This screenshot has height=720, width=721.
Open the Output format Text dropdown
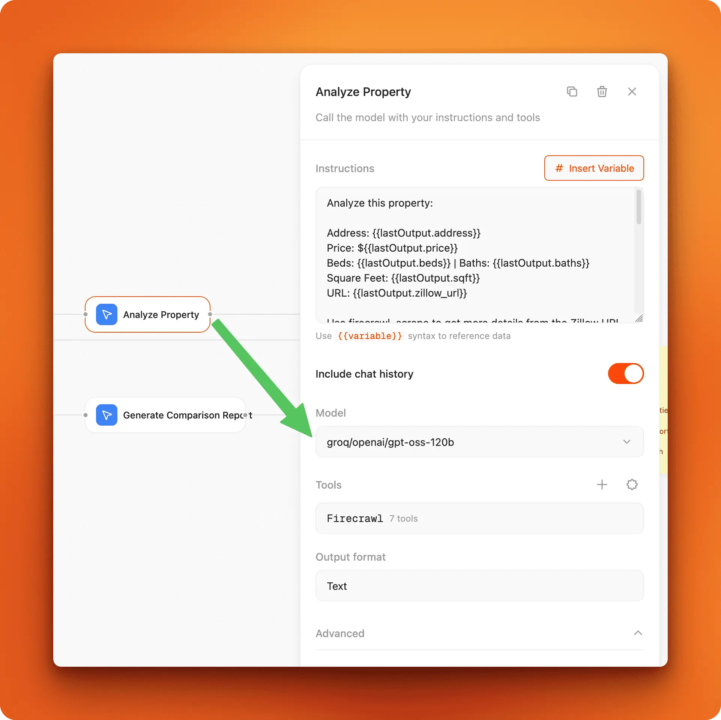[x=479, y=586]
